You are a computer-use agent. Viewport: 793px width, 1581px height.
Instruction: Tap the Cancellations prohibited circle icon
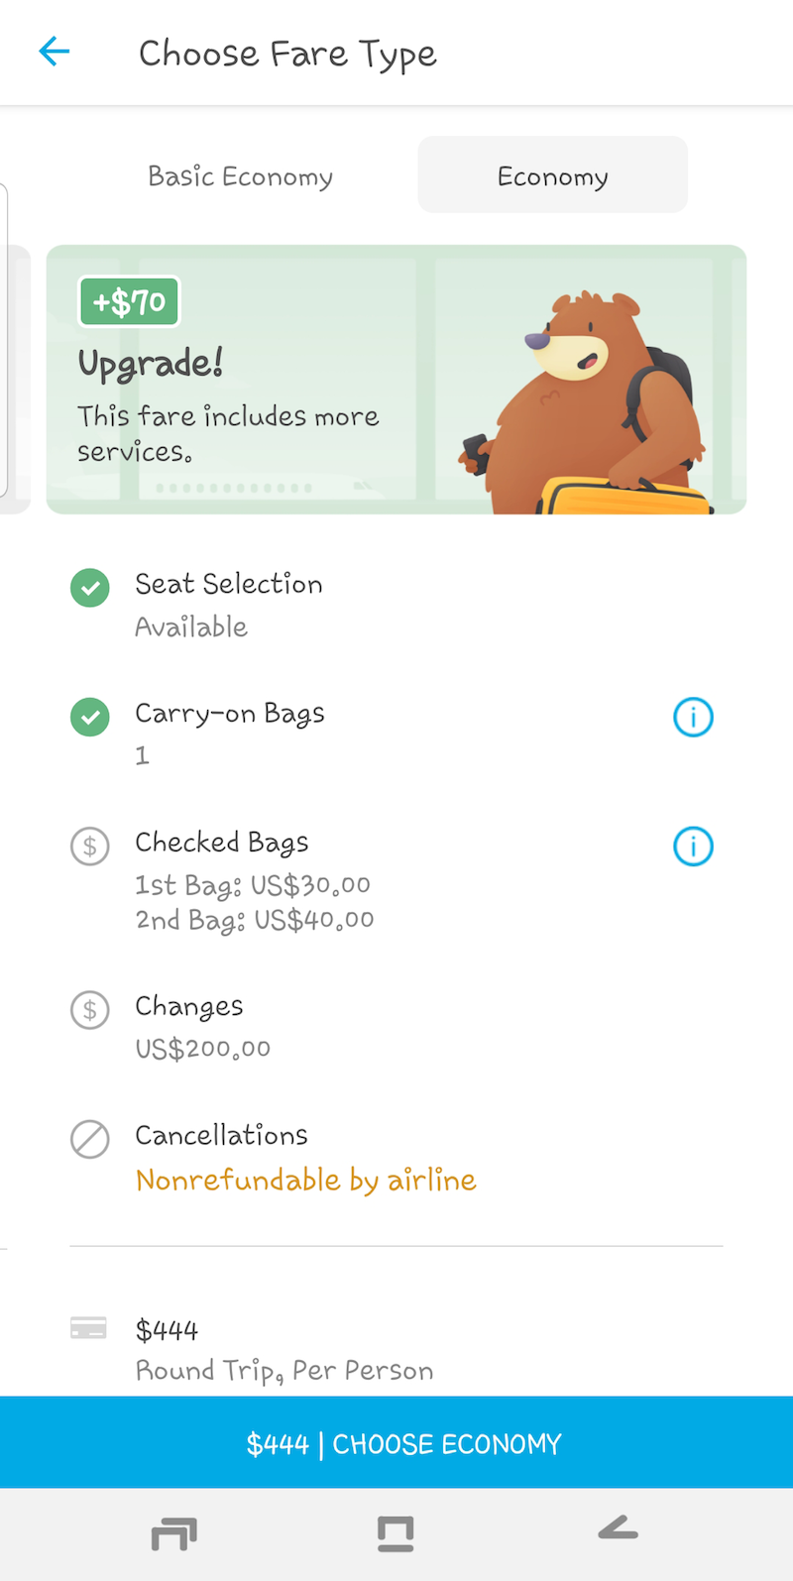89,1139
